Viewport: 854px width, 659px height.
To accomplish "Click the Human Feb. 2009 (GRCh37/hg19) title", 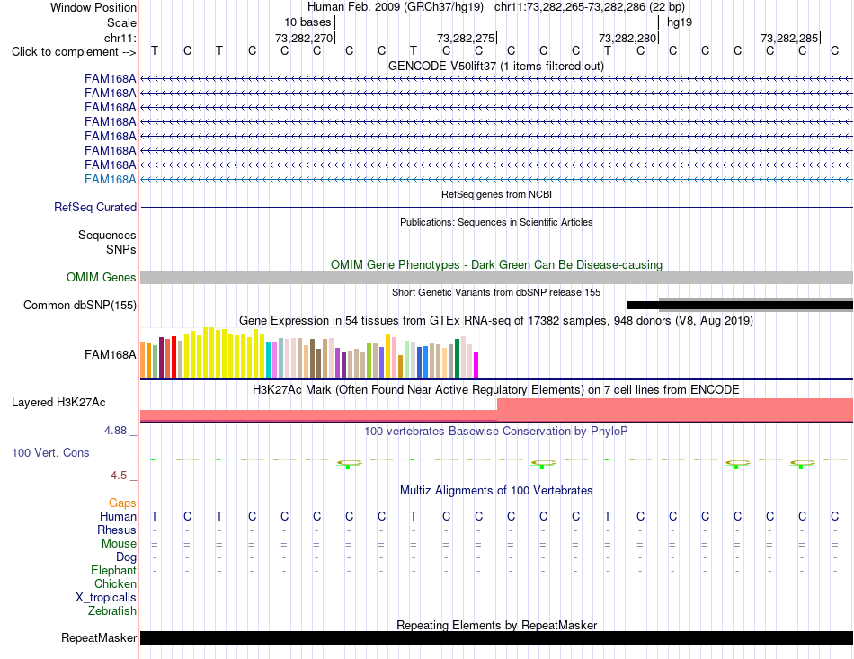I will tap(396, 7).
